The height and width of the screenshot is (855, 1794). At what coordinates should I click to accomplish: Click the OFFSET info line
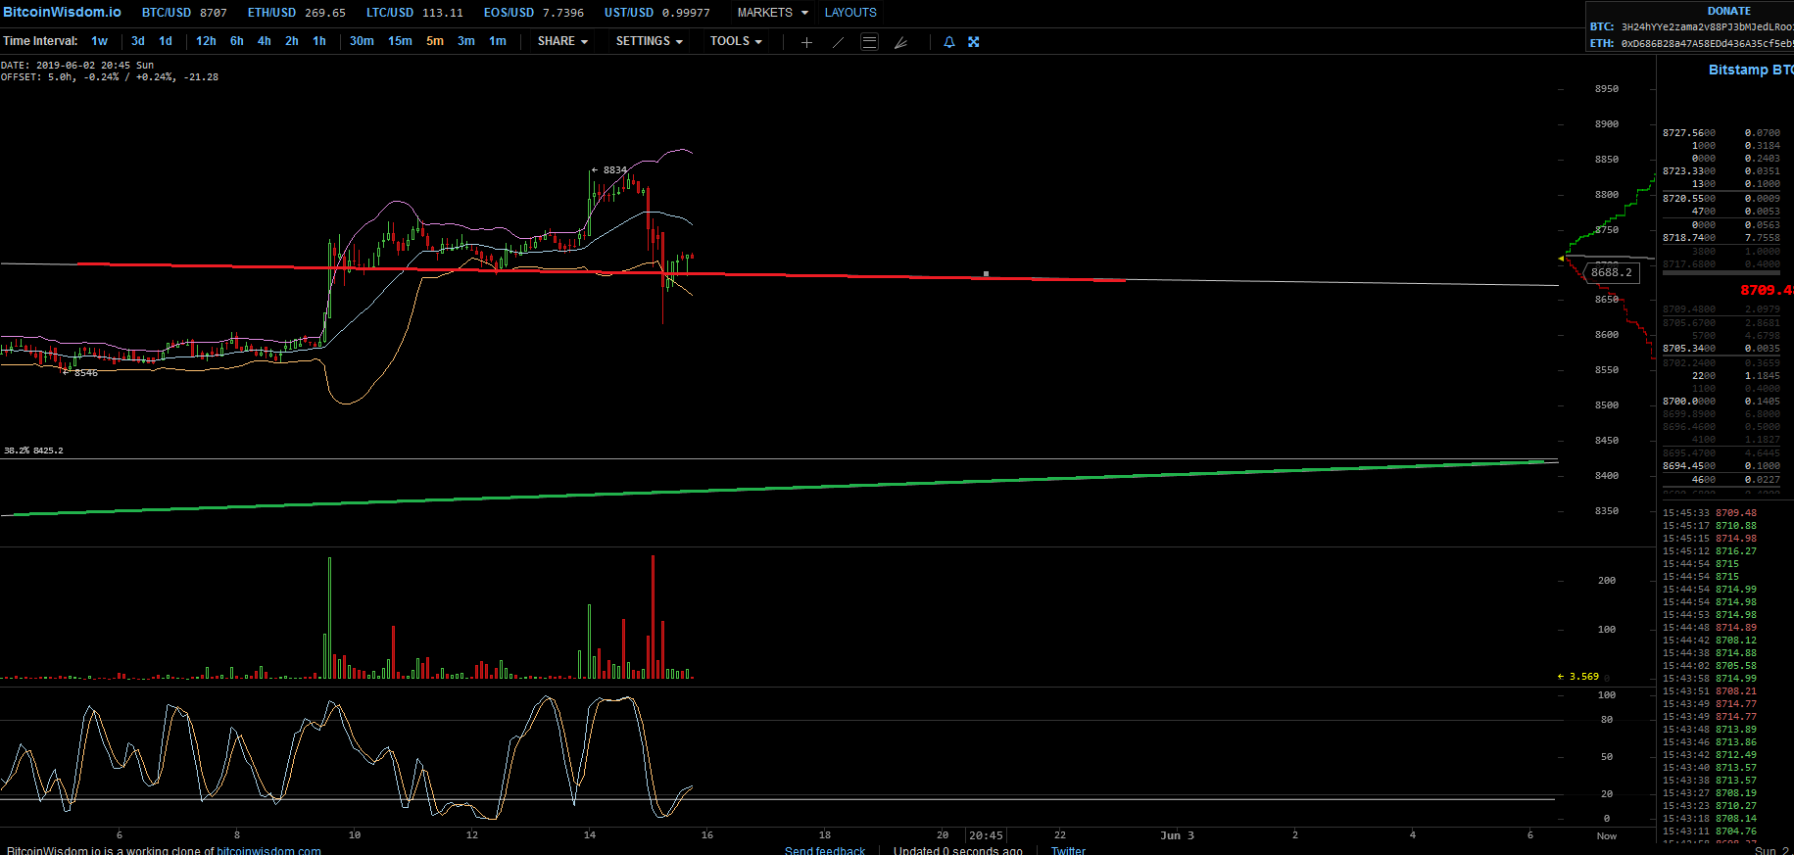click(110, 76)
